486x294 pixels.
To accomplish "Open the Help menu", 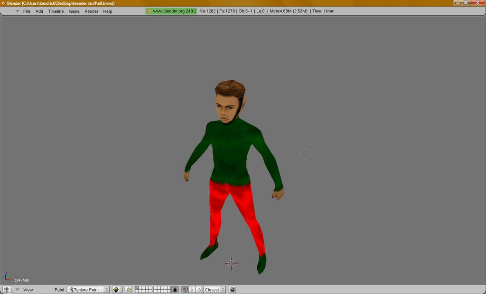I will (x=108, y=11).
